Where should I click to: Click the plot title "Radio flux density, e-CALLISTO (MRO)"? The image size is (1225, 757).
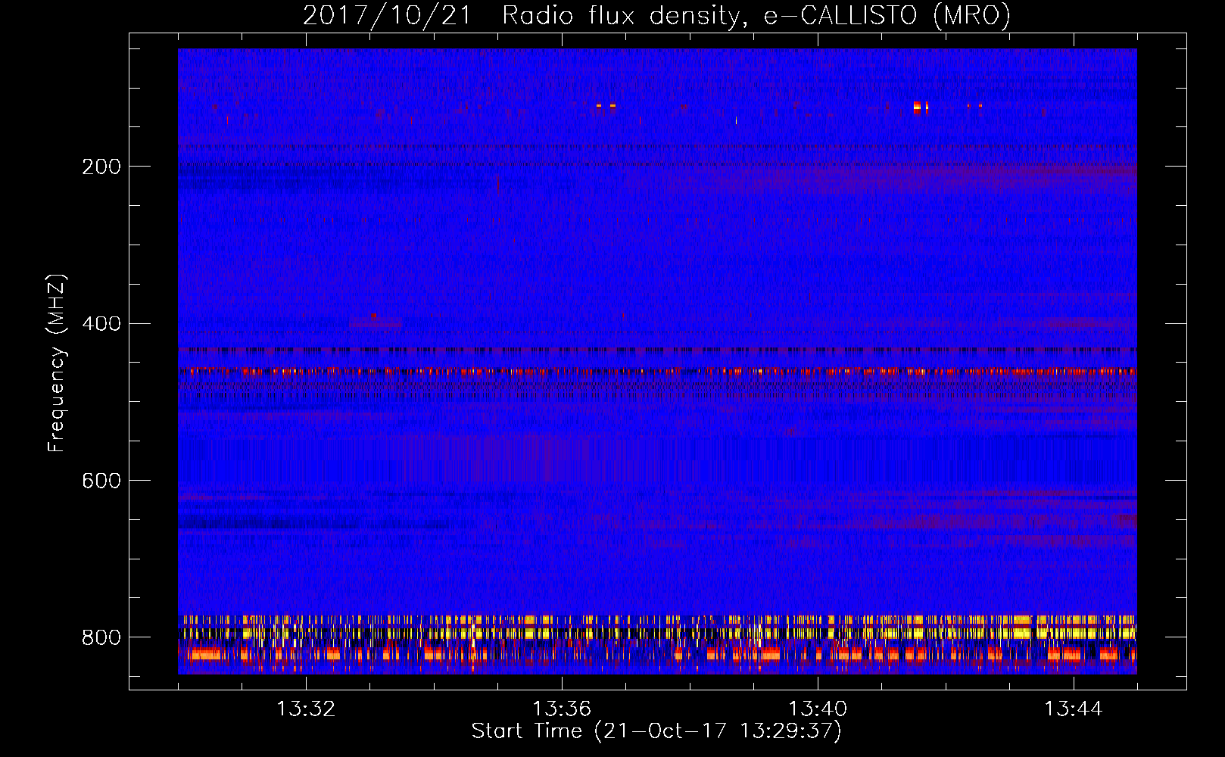pos(756,15)
